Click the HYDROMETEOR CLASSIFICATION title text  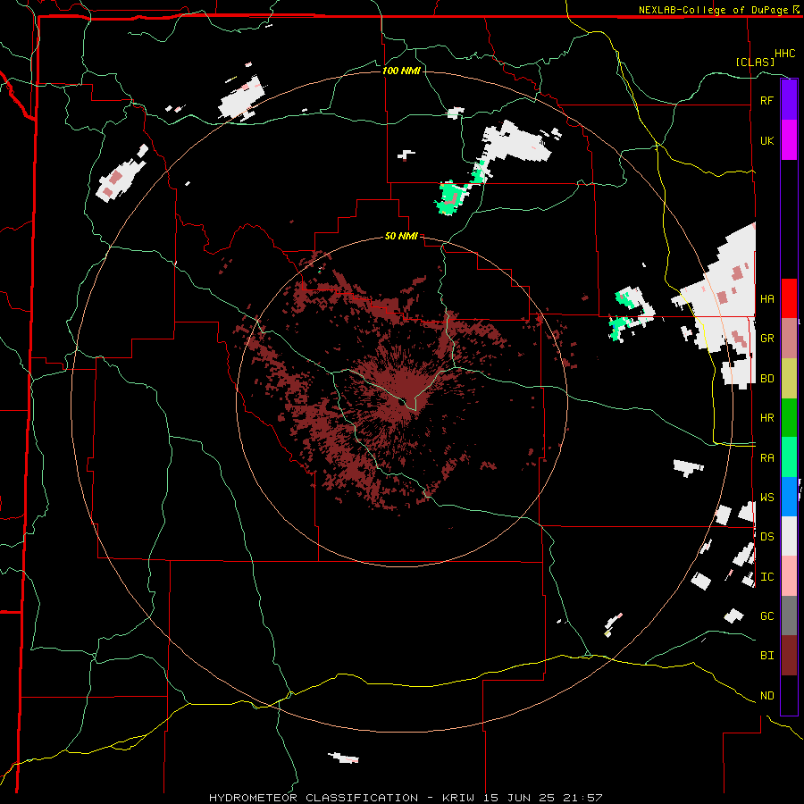coord(314,798)
